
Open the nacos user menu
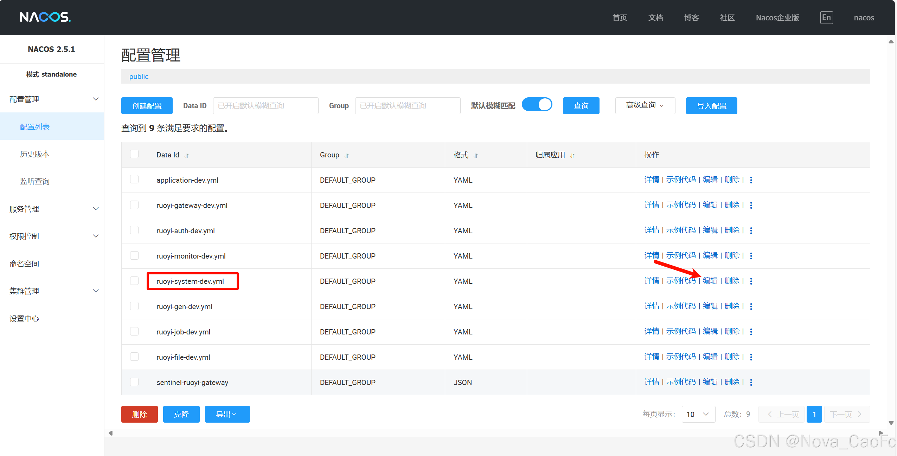(864, 18)
